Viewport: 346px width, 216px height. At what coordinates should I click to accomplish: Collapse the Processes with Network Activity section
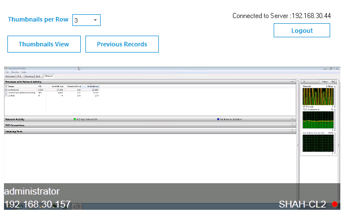pyautogui.click(x=292, y=81)
